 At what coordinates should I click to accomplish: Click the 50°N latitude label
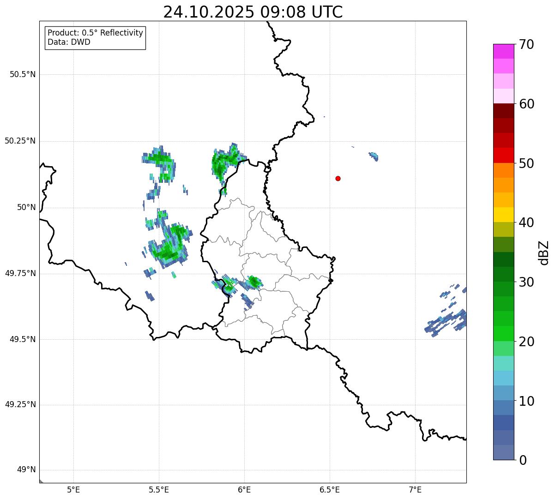click(x=26, y=207)
